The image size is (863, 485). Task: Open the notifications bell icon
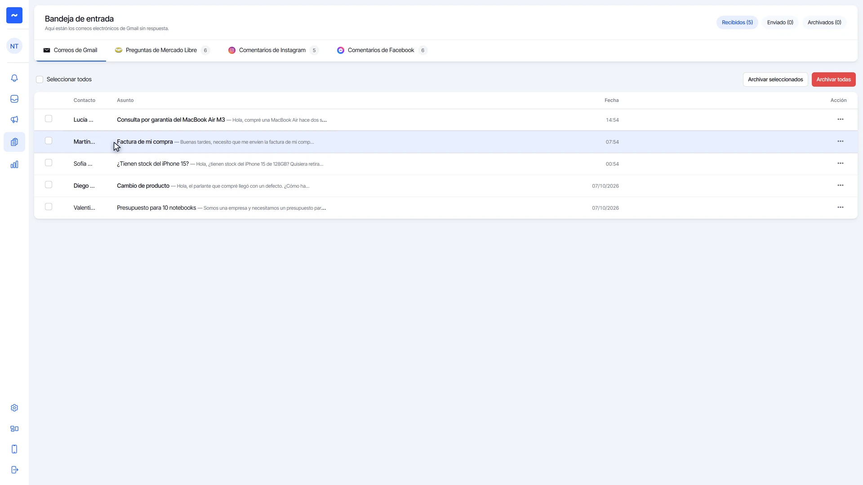tap(14, 78)
